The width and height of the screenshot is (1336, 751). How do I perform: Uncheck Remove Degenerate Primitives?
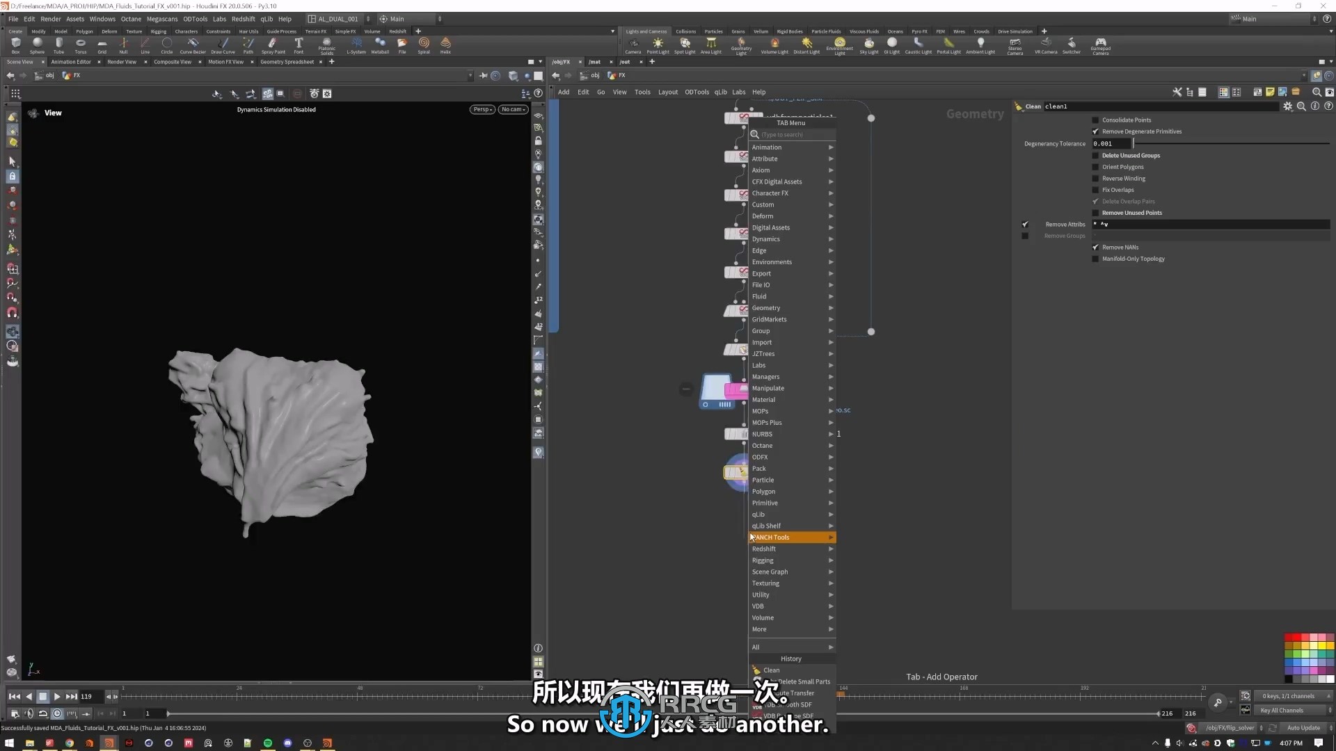[1095, 131]
